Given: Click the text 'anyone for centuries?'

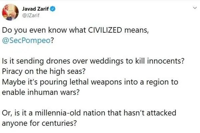Looking at the screenshot, I should click(x=39, y=123).
